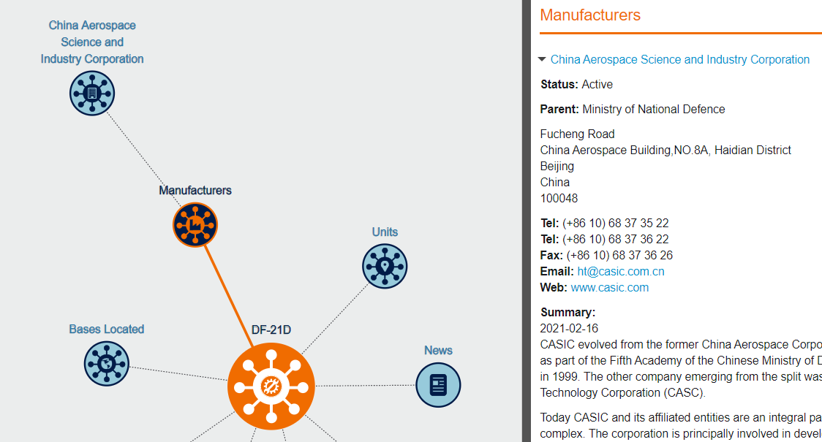Screen dimensions: 822x442
Task: Click the ht@casic.com.cn email link
Action: pos(621,271)
